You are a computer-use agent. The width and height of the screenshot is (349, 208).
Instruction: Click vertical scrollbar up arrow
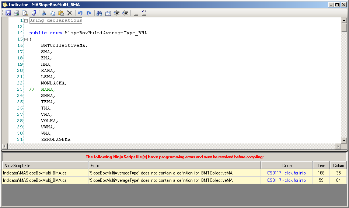[344, 20]
